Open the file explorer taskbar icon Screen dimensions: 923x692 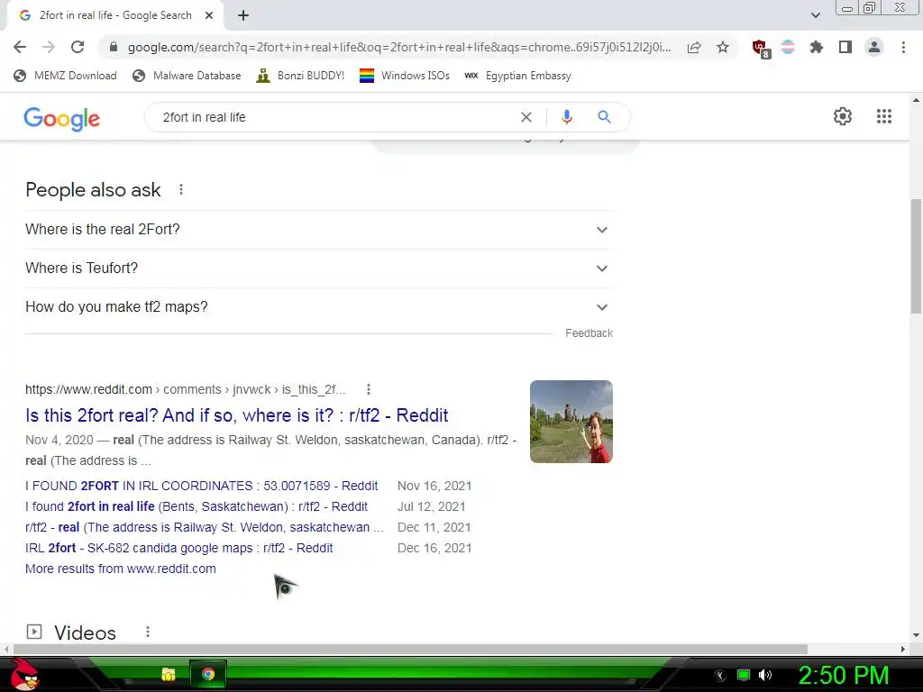point(169,674)
